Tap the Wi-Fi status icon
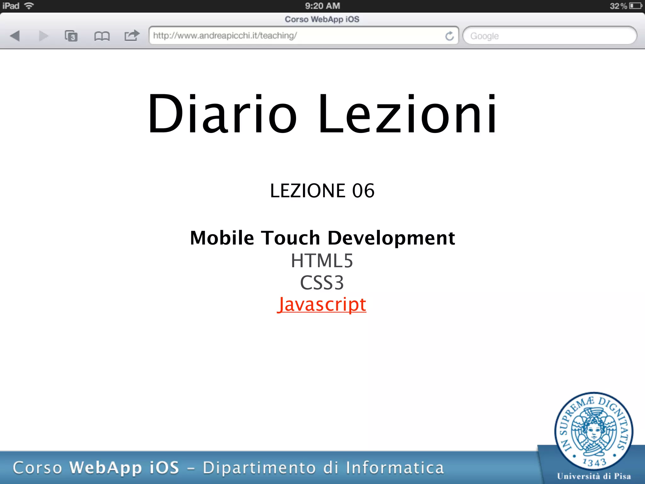Image resolution: width=645 pixels, height=484 pixels. (x=29, y=6)
